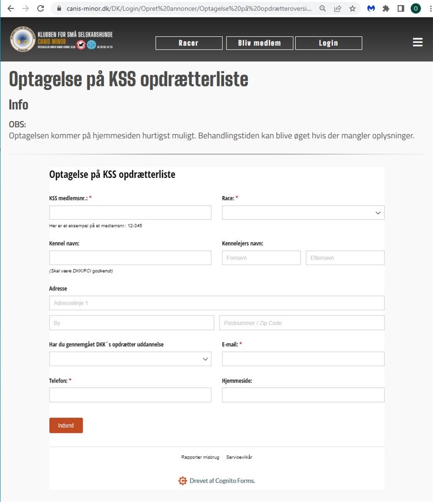Click into the E-mail input field
Screen dimensions: 433x502
303,359
